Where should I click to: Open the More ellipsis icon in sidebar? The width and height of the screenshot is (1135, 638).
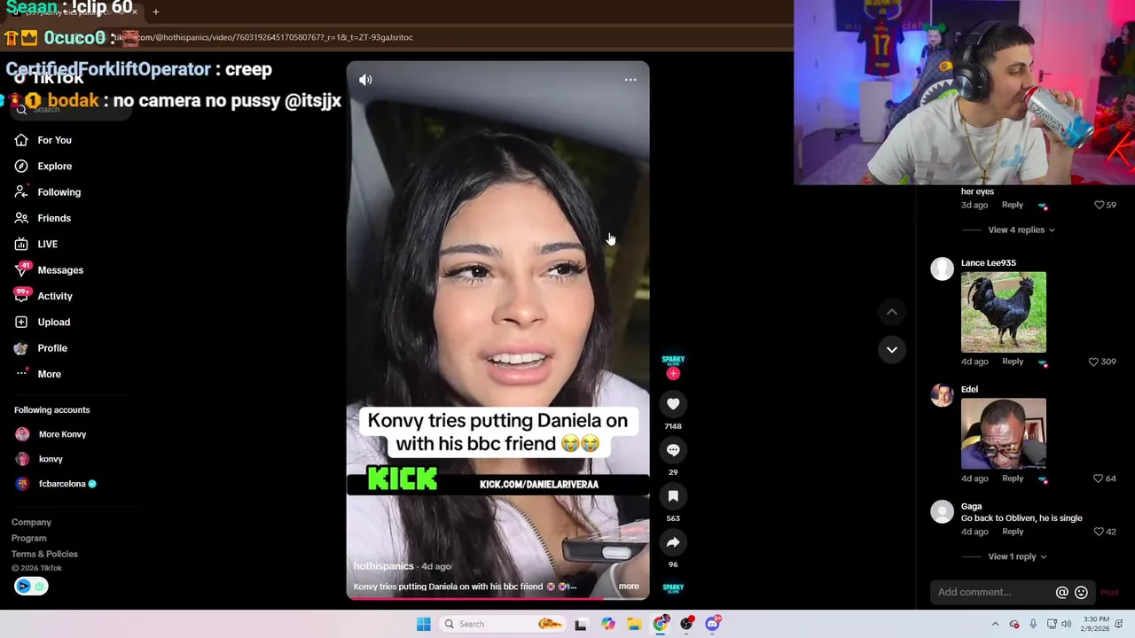pos(21,374)
